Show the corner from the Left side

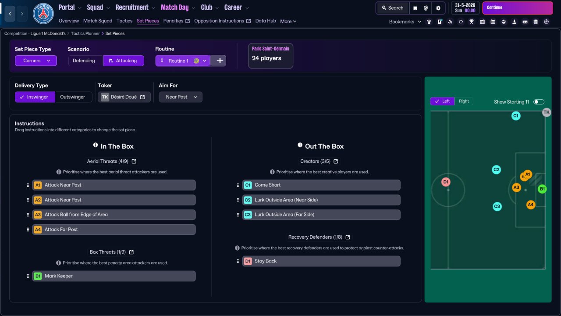point(442,101)
